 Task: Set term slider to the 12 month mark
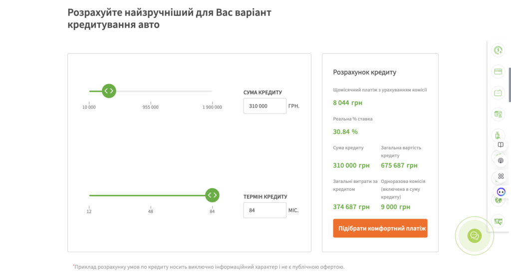(89, 195)
